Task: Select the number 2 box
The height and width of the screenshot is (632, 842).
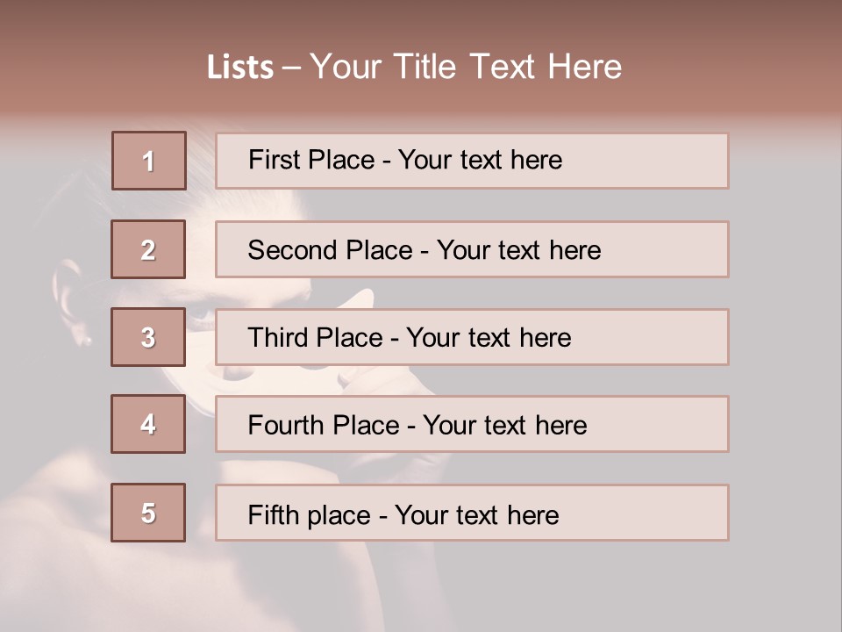Action: 148,249
